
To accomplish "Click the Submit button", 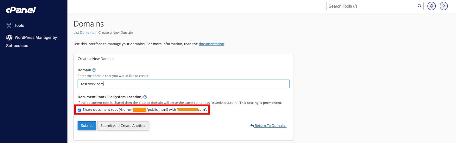I will point(87,126).
